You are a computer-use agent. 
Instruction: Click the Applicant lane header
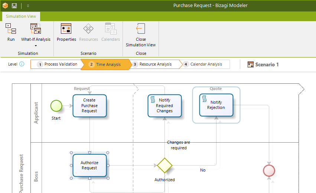[36, 113]
